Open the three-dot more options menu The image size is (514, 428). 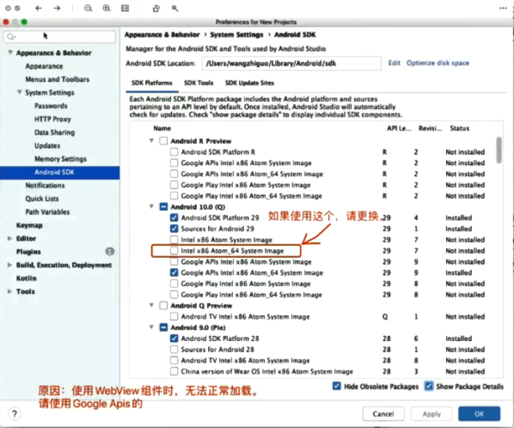[503, 8]
